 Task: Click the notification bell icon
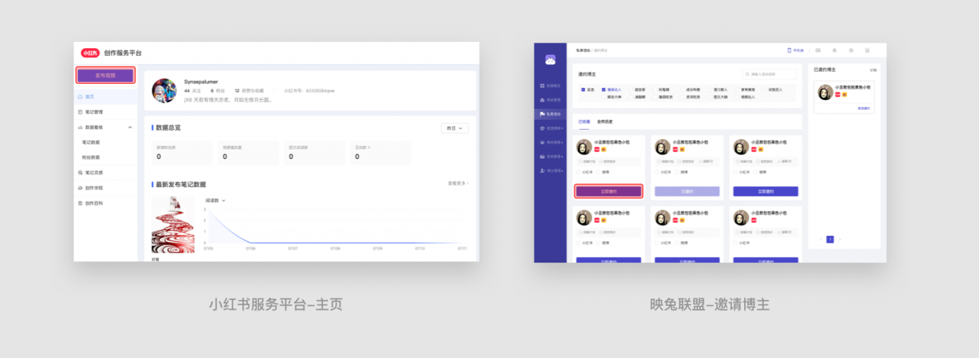coord(834,50)
